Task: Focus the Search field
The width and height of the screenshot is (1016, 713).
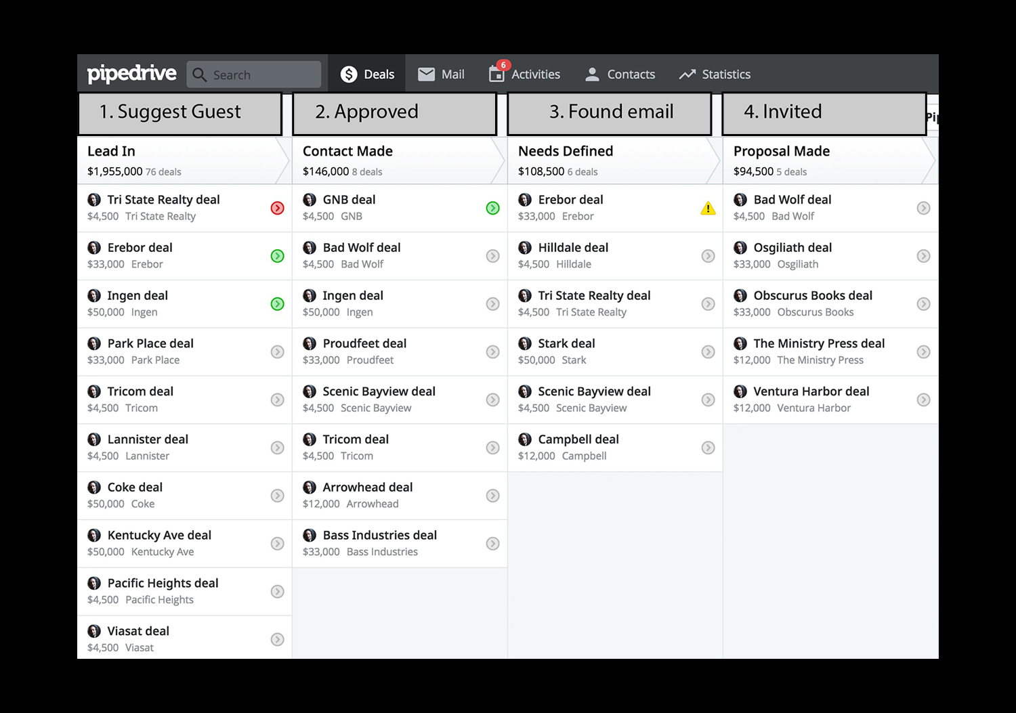Action: pyautogui.click(x=254, y=74)
